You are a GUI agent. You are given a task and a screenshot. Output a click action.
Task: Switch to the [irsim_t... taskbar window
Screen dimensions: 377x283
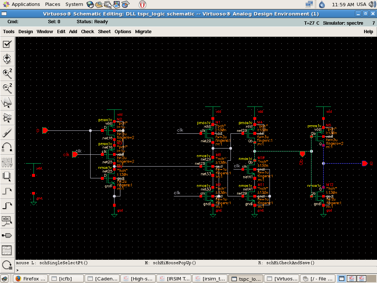[209, 279]
